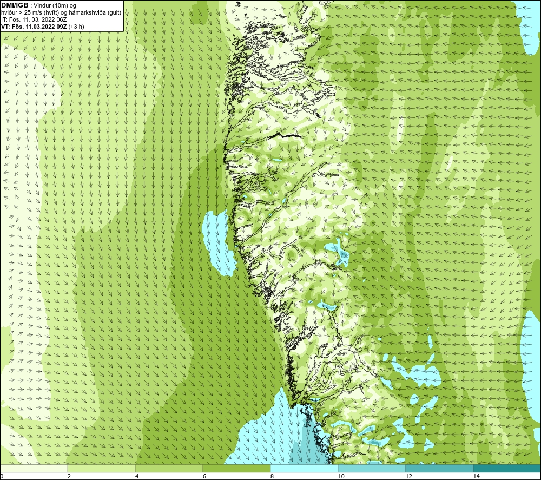Click the 6–8 m/s darker green legend segment
The width and height of the screenshot is (541, 480).
pyautogui.click(x=237, y=469)
